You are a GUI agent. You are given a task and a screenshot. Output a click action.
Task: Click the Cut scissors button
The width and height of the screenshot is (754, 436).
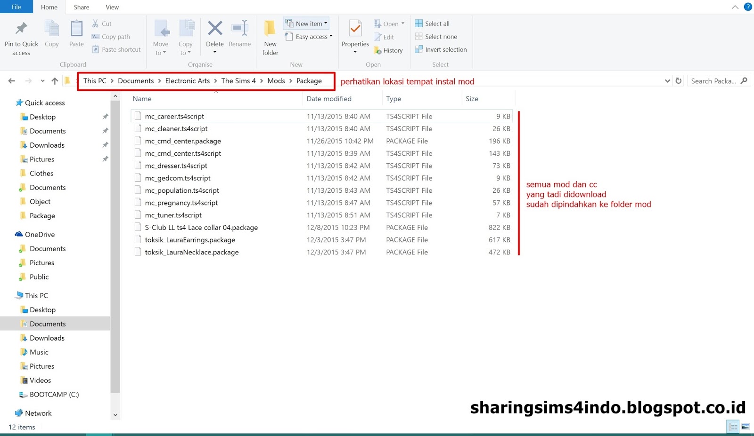click(102, 24)
